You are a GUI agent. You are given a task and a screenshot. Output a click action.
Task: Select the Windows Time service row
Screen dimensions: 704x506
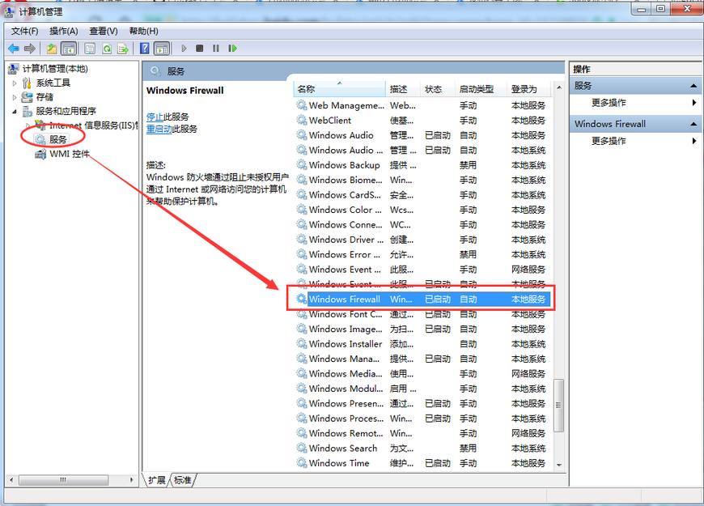pyautogui.click(x=422, y=463)
